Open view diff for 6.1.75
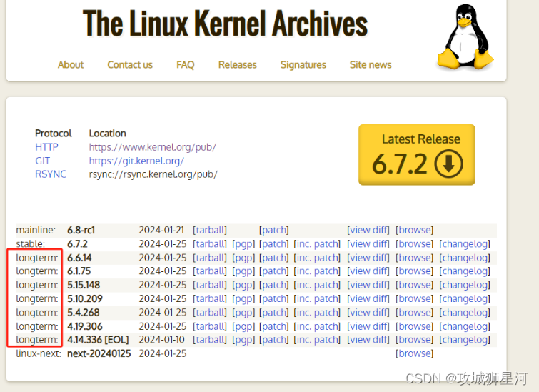539x392 pixels. (x=368, y=271)
